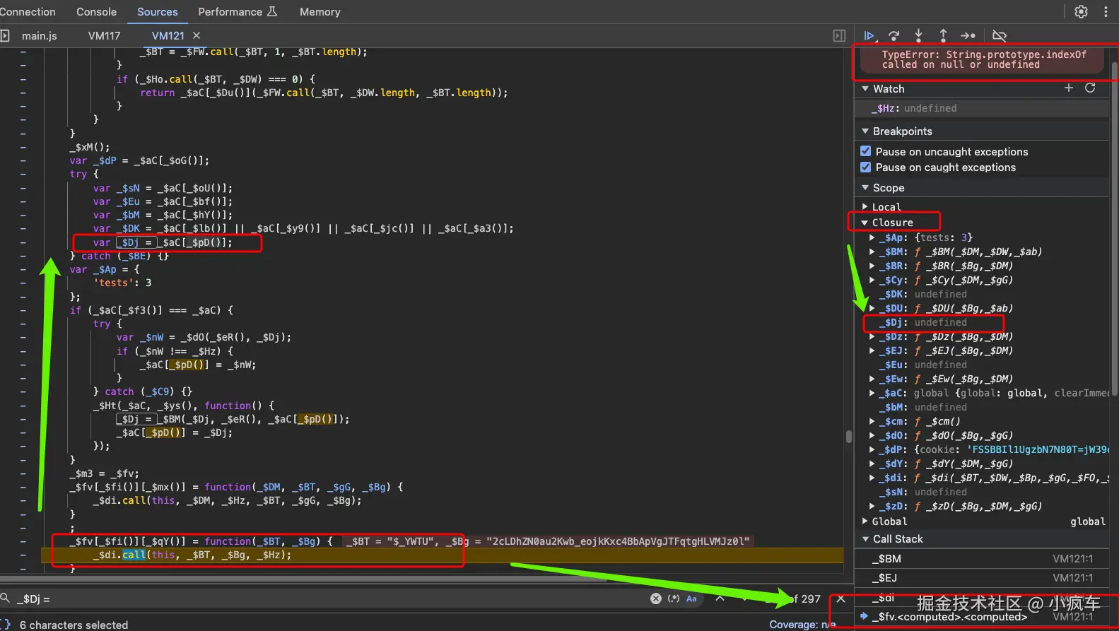
Task: Open the Performance tab
Action: [x=238, y=12]
